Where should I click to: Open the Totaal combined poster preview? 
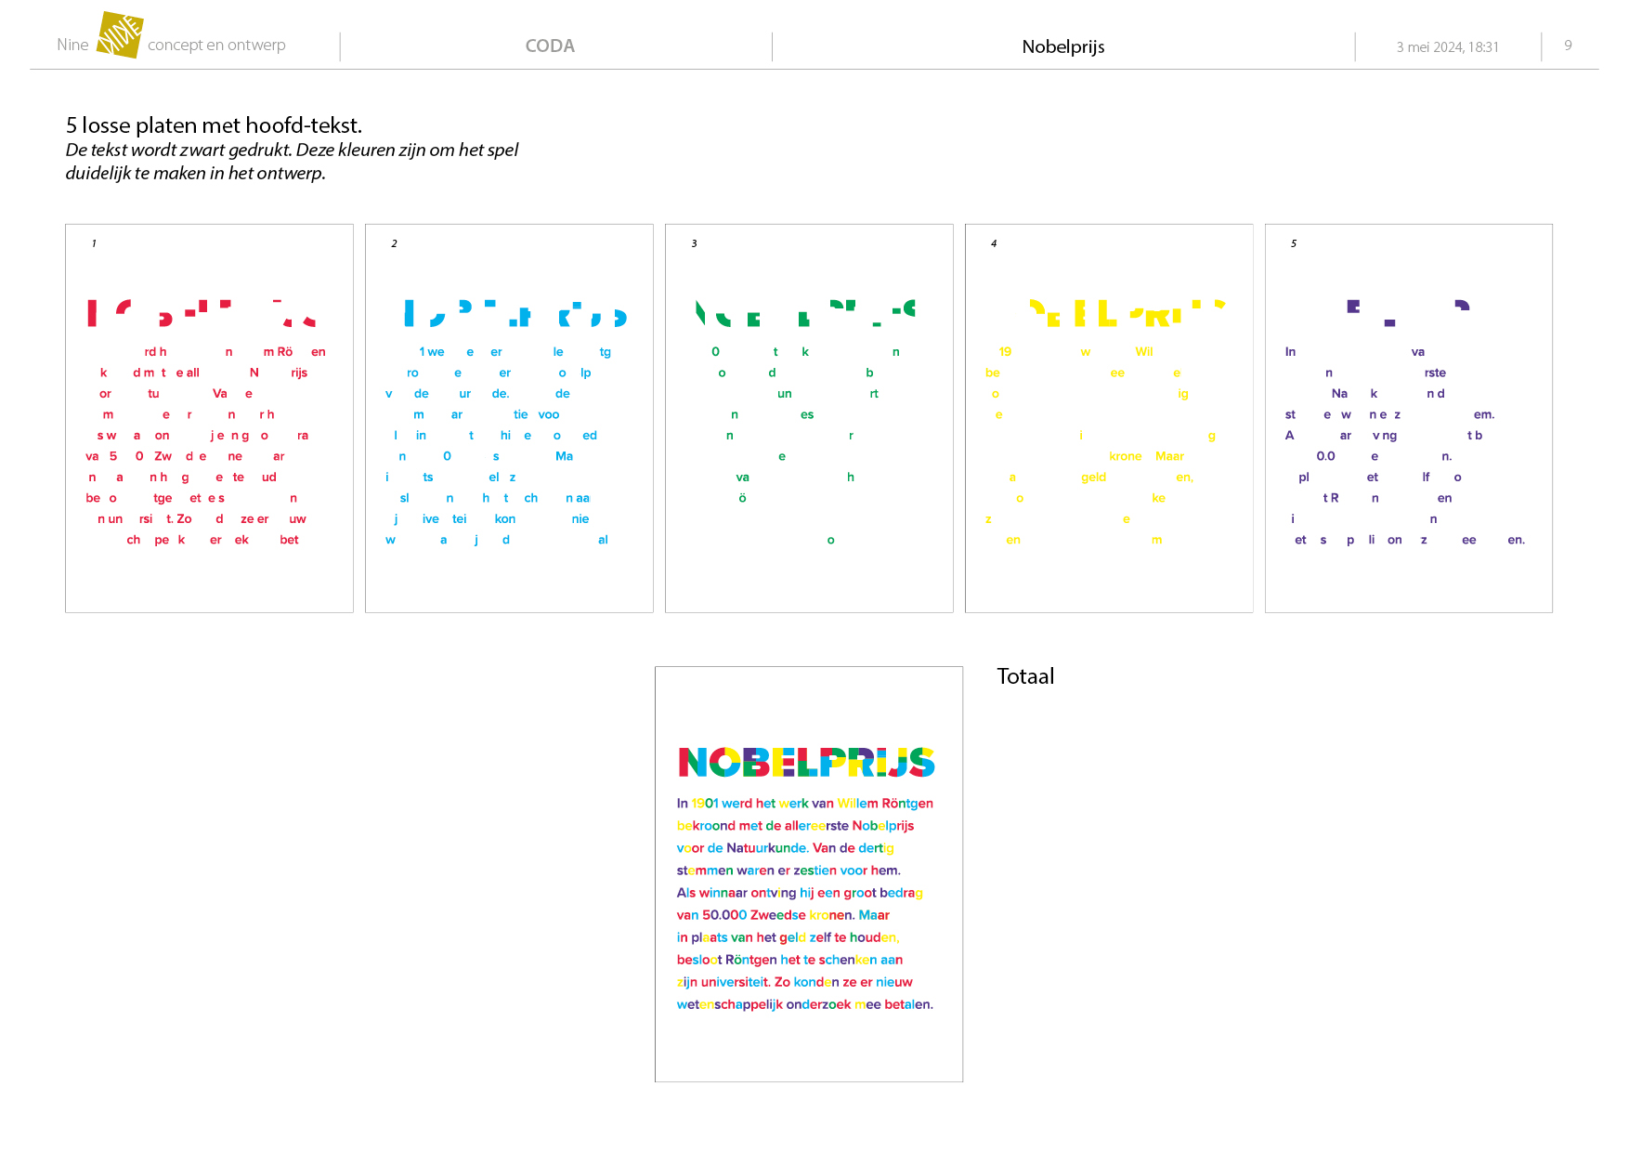[809, 874]
